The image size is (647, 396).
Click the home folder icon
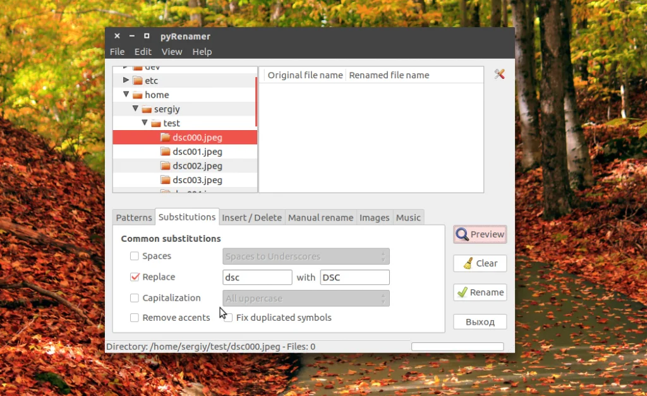pyautogui.click(x=137, y=95)
